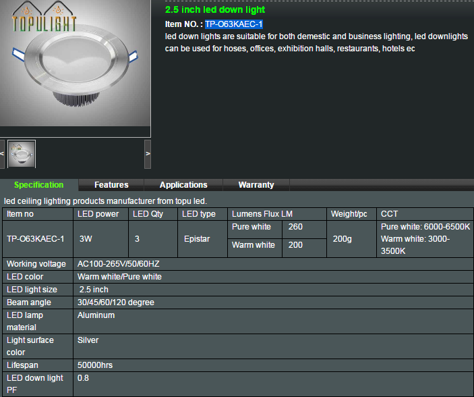Click the Epistar LED type cell
474x397 pixels.
pyautogui.click(x=197, y=239)
